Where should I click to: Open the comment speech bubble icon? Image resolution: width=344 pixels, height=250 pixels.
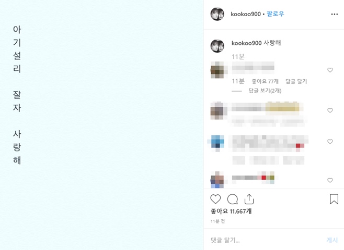pos(232,199)
